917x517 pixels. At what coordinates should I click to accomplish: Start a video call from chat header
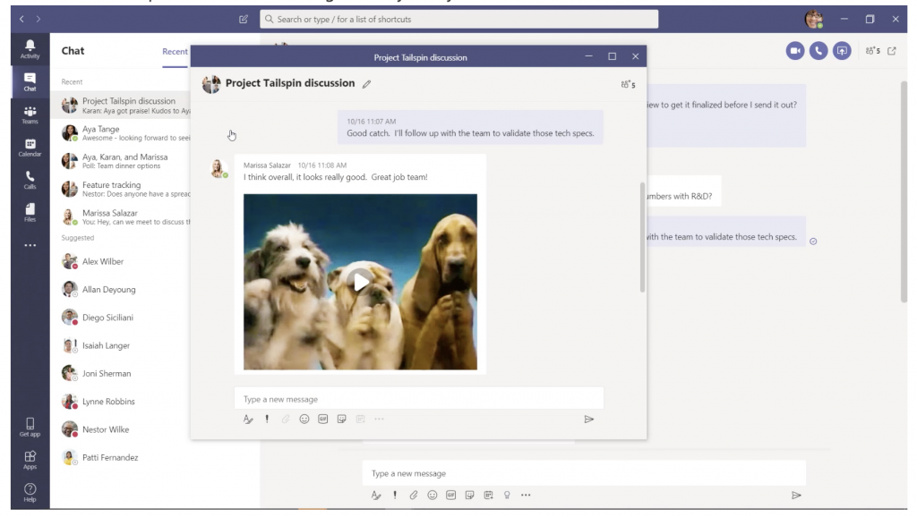[795, 52]
